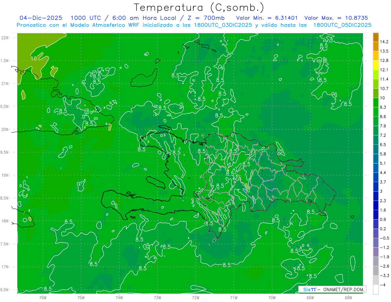Click the 12.8 value on the color scale
The height and width of the screenshot is (302, 391).
coord(384,60)
